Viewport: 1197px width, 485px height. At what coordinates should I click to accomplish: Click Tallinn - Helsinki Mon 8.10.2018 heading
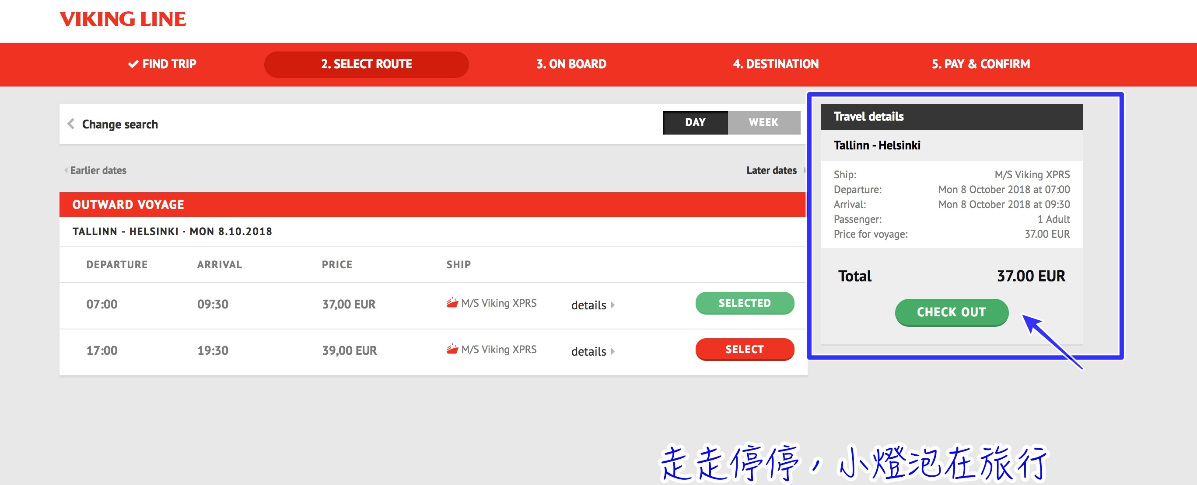tap(172, 232)
